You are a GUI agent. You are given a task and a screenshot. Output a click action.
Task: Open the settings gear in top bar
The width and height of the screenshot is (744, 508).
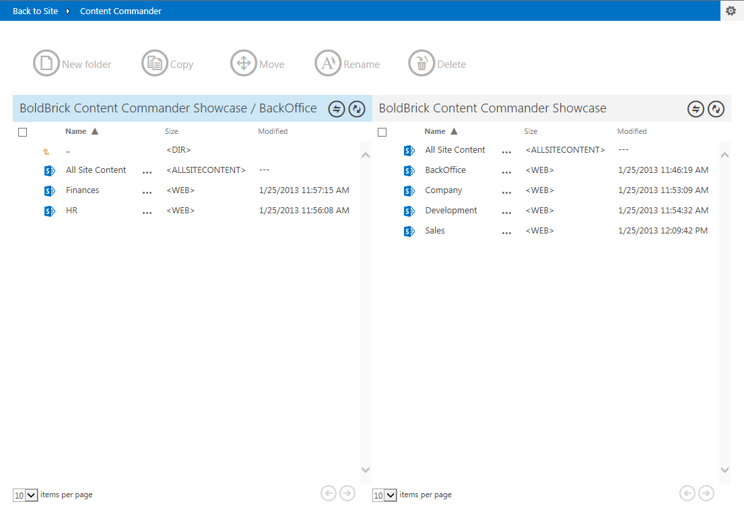click(731, 11)
